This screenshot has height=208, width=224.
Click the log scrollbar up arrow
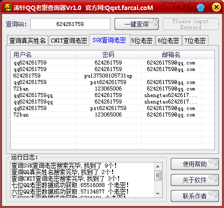pos(158,166)
